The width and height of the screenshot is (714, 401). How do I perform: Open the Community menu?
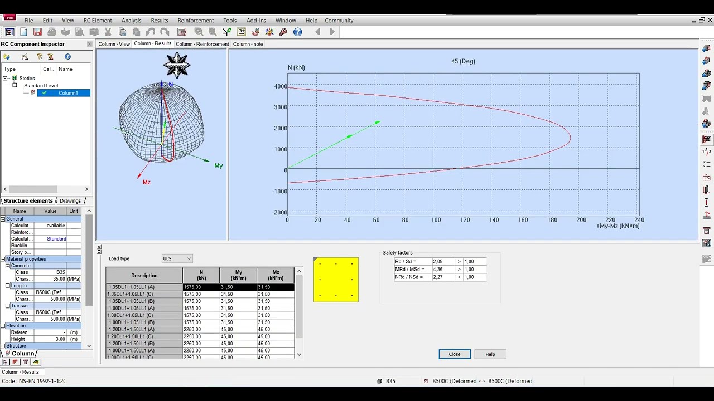point(339,21)
